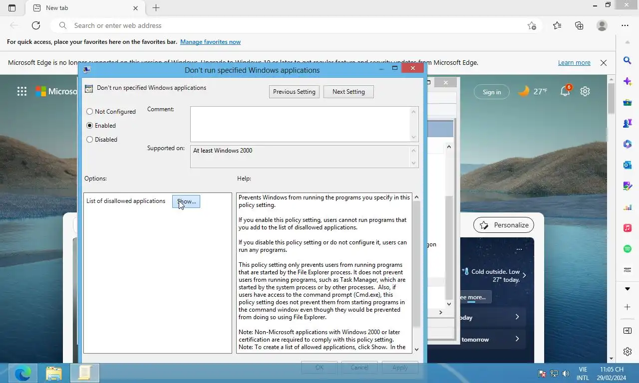
Task: Click the policy setting icon beside the heading
Action: tap(89, 89)
